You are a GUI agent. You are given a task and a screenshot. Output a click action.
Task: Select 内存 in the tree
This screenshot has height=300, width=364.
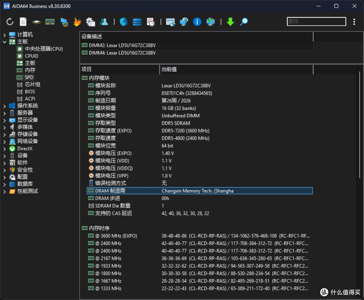coord(30,70)
